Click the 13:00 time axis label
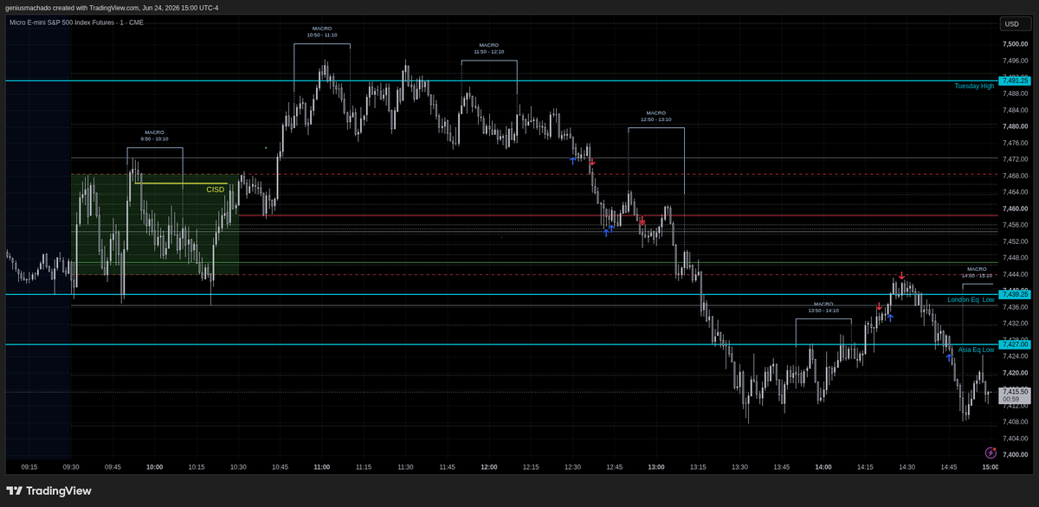 [656, 467]
